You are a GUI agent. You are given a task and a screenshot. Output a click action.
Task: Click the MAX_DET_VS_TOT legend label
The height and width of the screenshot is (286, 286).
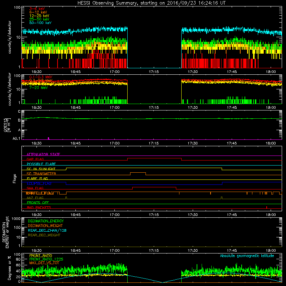(44, 263)
